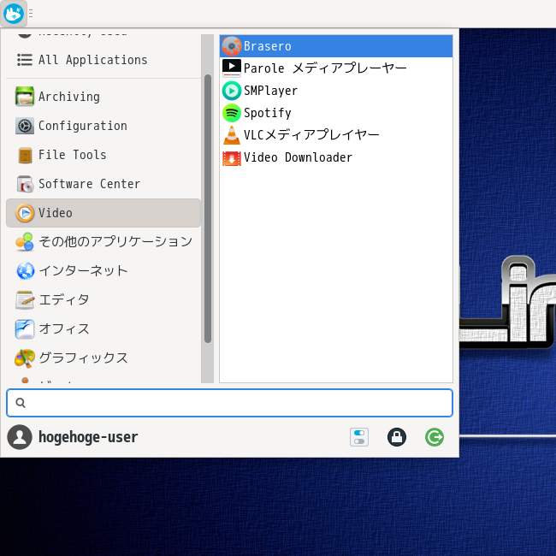Click the エディタ notepad icon
Screen dimensions: 556x556
(25, 300)
